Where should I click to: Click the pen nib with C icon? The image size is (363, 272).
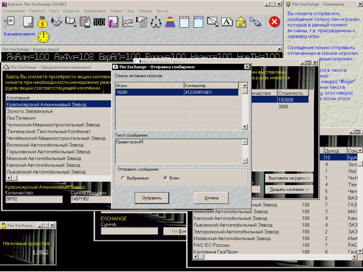255,22
